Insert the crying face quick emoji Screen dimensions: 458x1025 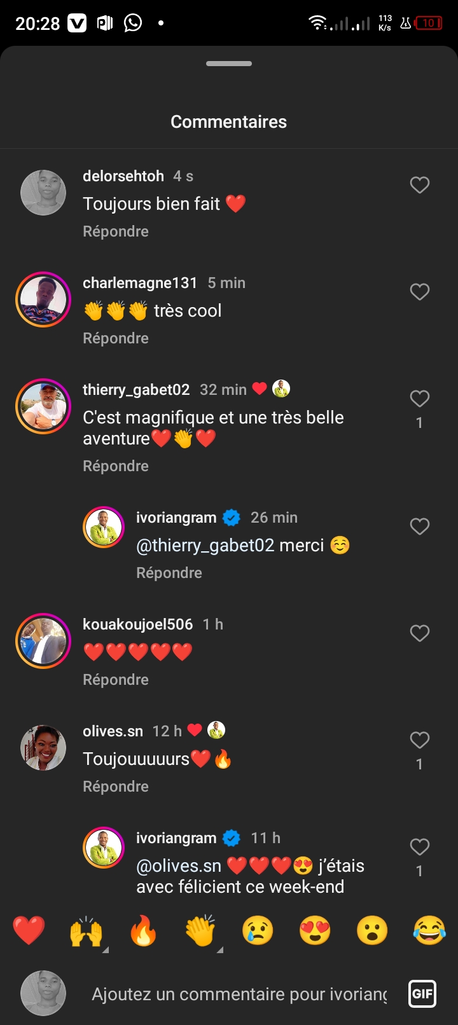258,931
